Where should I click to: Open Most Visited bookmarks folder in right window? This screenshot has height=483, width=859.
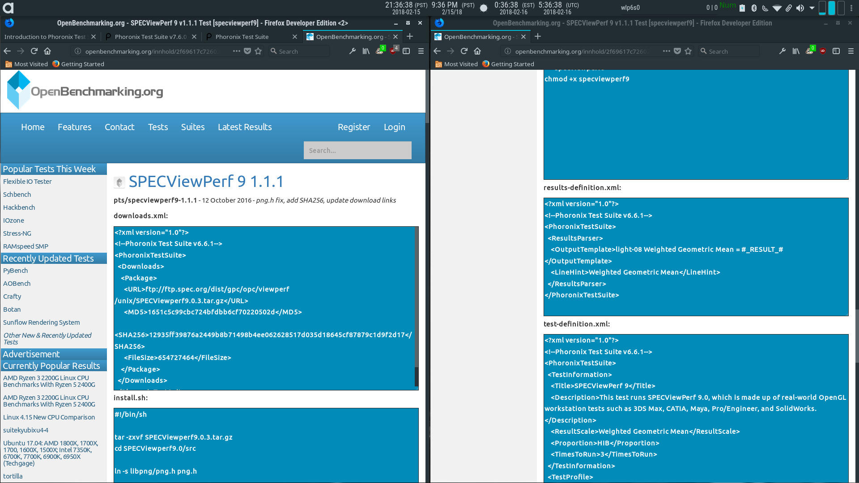pos(456,64)
